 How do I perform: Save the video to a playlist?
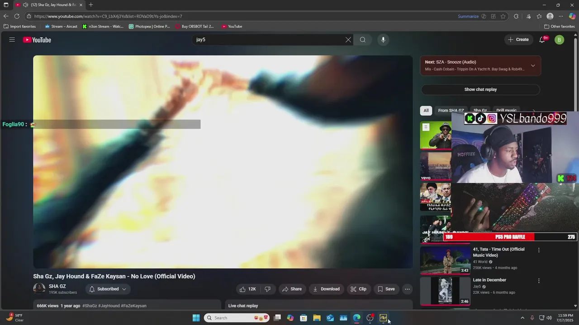[x=386, y=289]
